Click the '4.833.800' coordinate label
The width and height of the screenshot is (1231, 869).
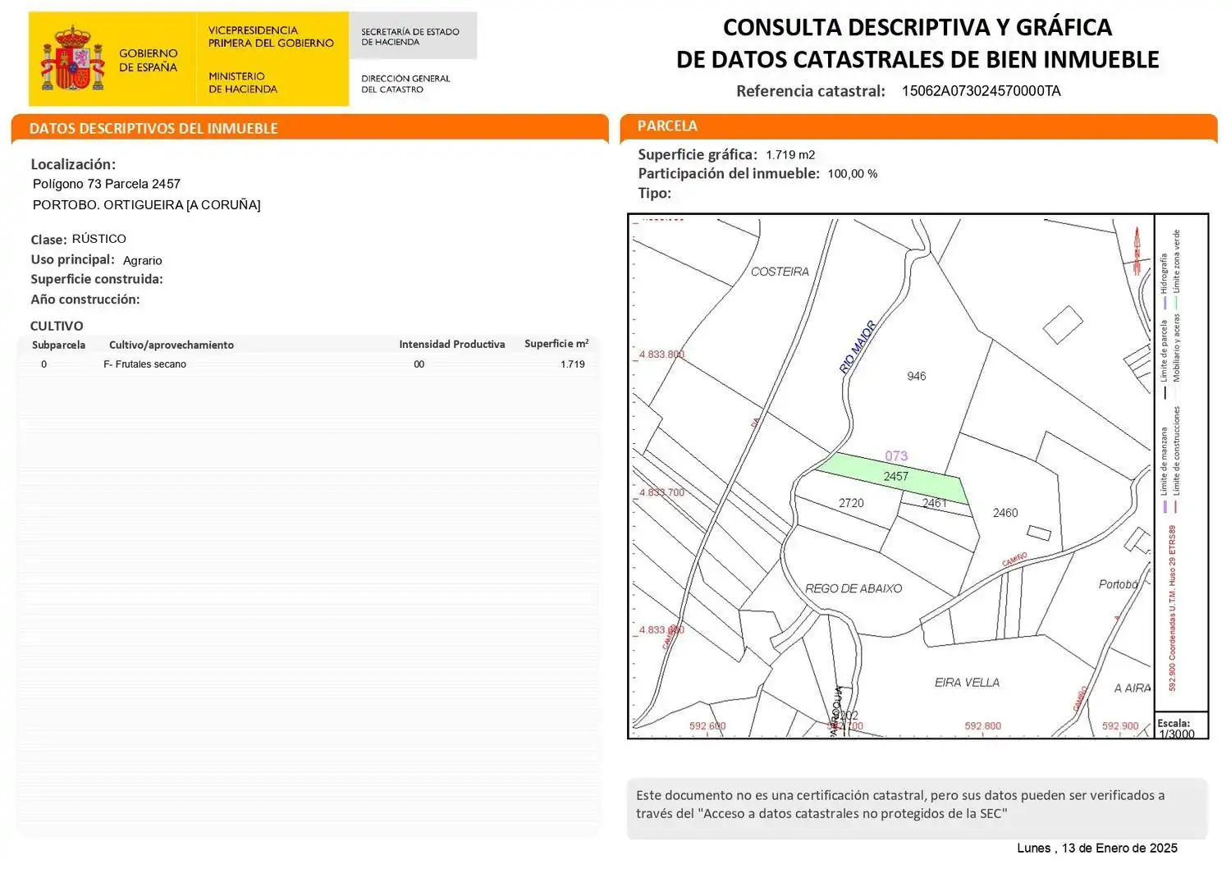click(661, 354)
